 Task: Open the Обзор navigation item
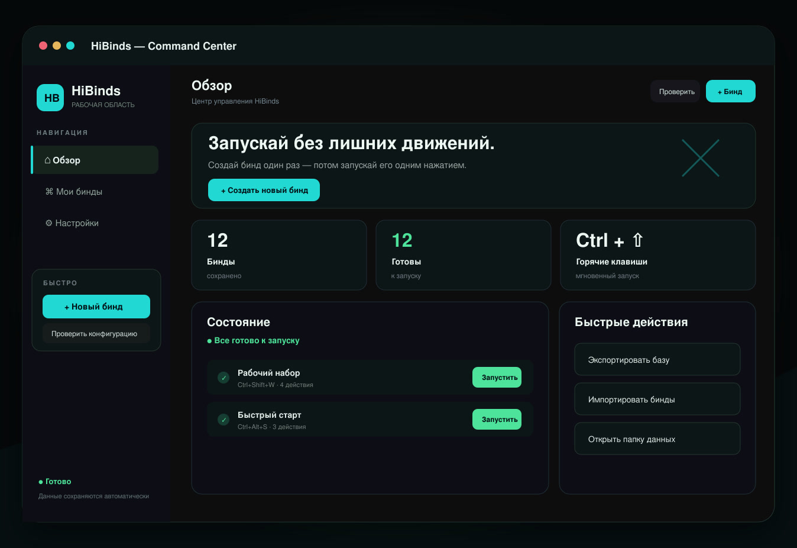click(x=95, y=160)
